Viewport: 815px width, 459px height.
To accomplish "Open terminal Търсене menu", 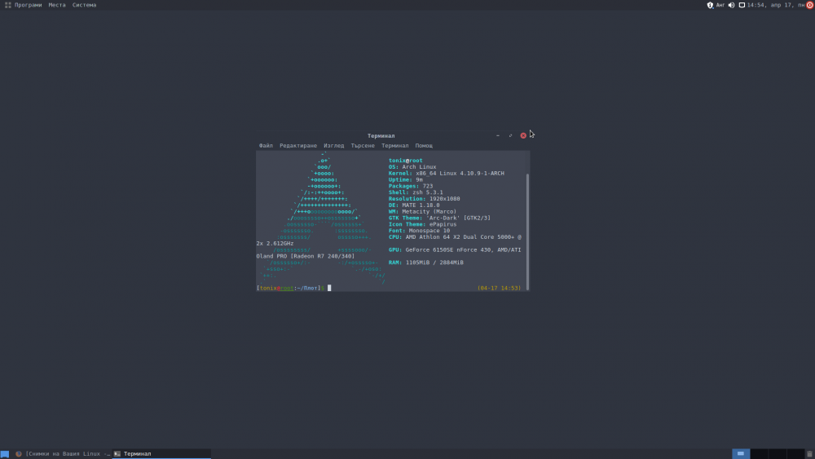I will (363, 146).
